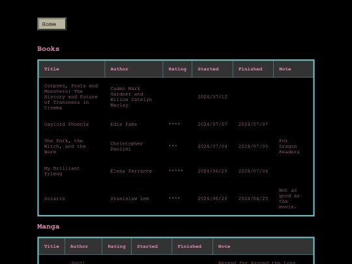Select author Stanislaw Lem
The image size is (352, 264).
pos(130,198)
